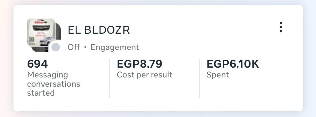Select the 694 results figure
Screen dimensions: 316x117
(37, 64)
